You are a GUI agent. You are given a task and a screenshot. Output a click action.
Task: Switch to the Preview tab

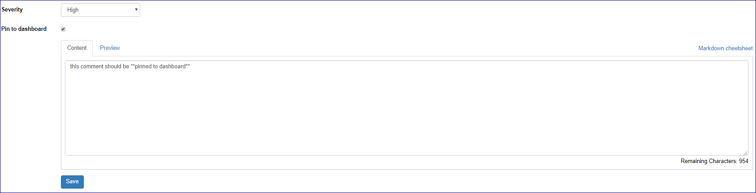[110, 48]
